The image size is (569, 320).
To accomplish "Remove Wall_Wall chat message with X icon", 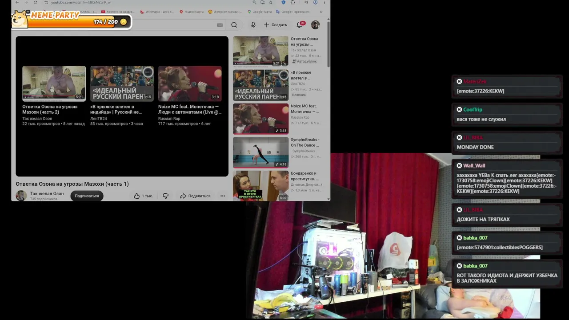I will coord(459,165).
